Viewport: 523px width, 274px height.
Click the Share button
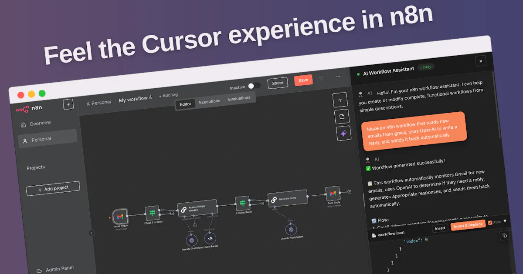point(278,83)
